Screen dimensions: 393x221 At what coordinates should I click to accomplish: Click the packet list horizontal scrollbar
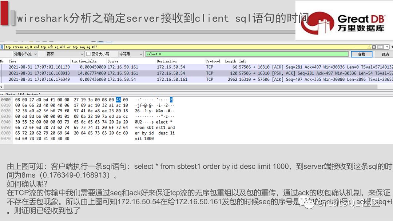tap(190, 87)
